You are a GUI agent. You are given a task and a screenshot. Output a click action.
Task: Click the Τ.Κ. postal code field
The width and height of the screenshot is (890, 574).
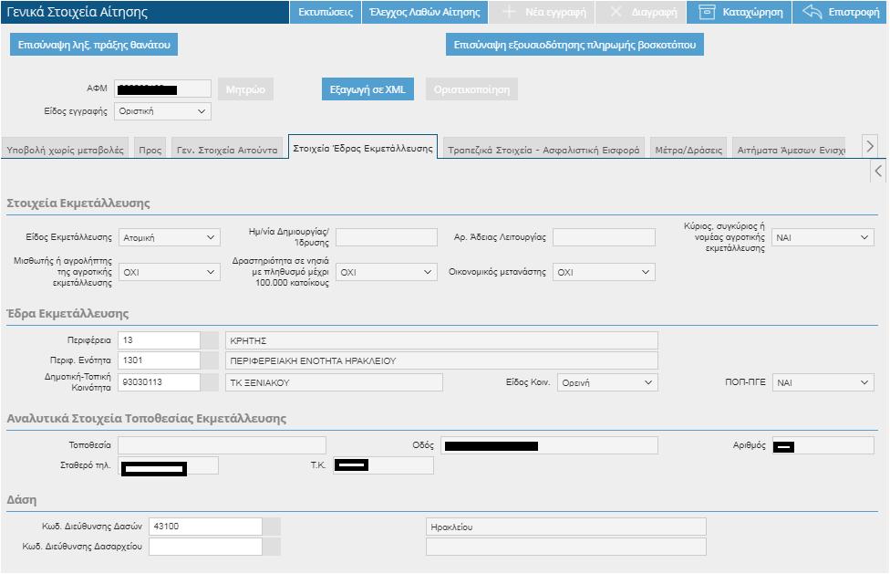tap(383, 465)
